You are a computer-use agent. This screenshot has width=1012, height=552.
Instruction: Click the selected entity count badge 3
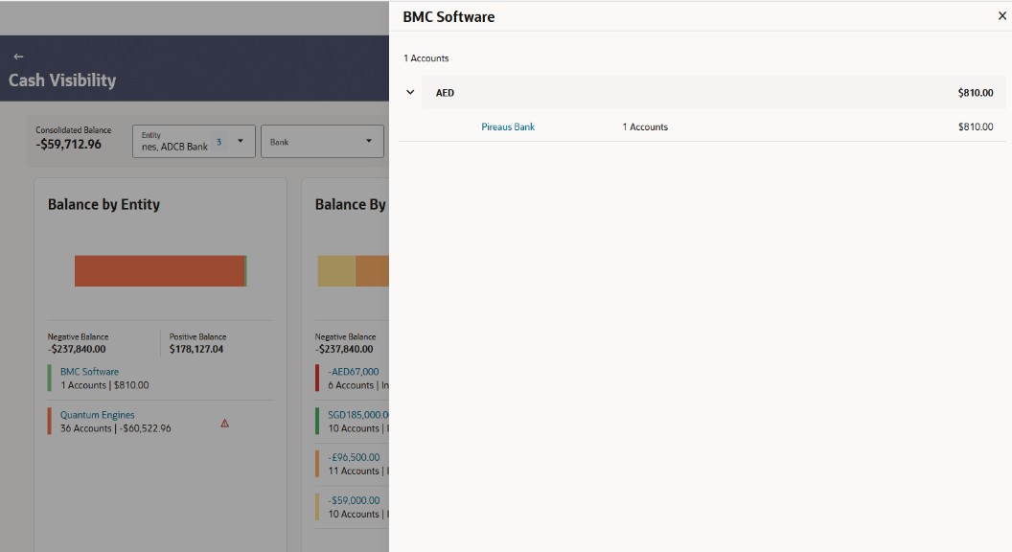pyautogui.click(x=218, y=142)
